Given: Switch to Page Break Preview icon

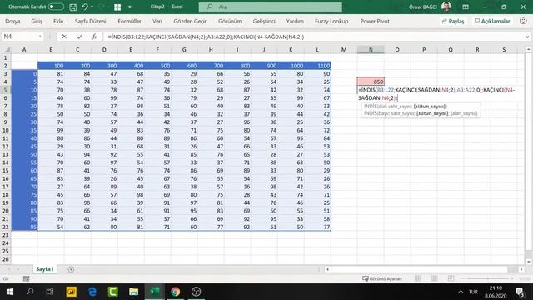Looking at the screenshot, I should [451, 278].
